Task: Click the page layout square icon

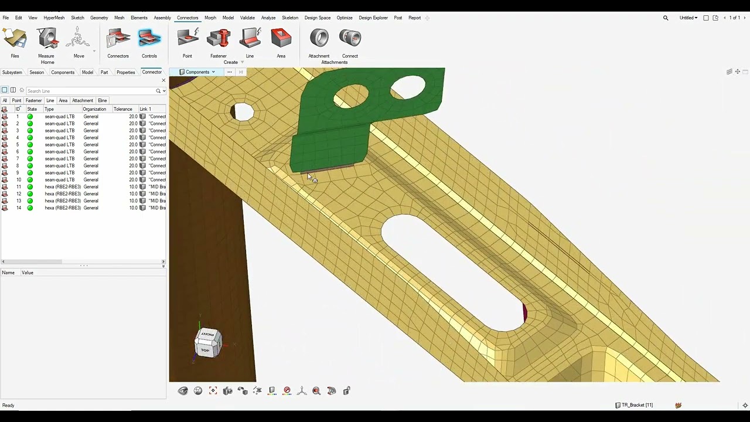Action: tap(706, 18)
